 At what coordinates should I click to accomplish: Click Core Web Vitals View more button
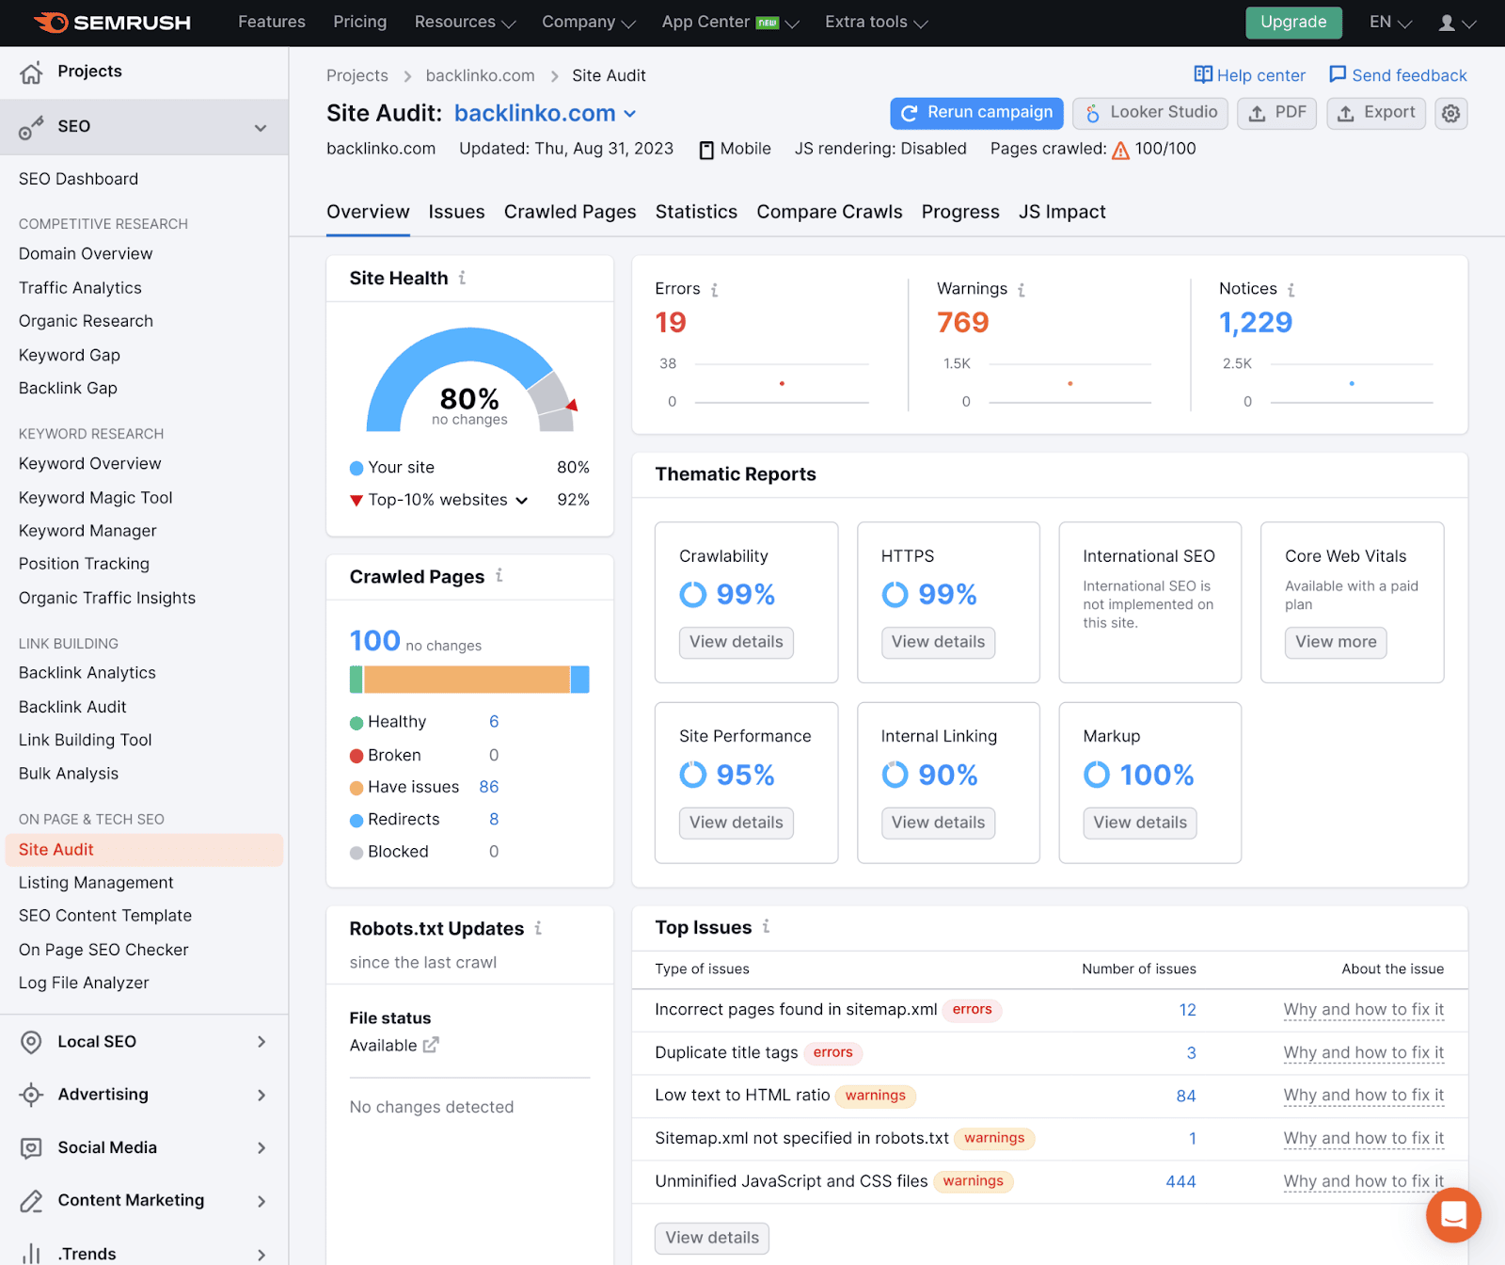(x=1336, y=642)
